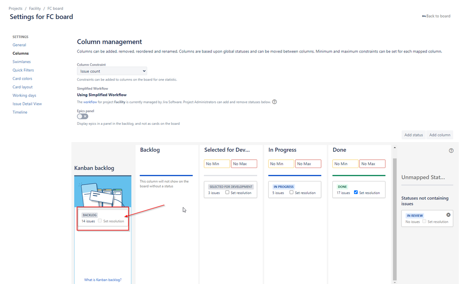Click the Add status button

413,135
